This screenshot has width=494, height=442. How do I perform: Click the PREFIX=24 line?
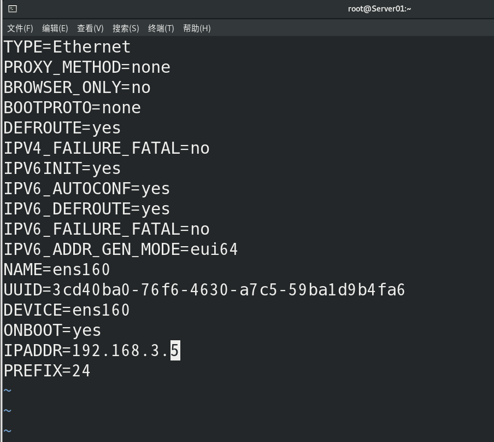pyautogui.click(x=47, y=371)
